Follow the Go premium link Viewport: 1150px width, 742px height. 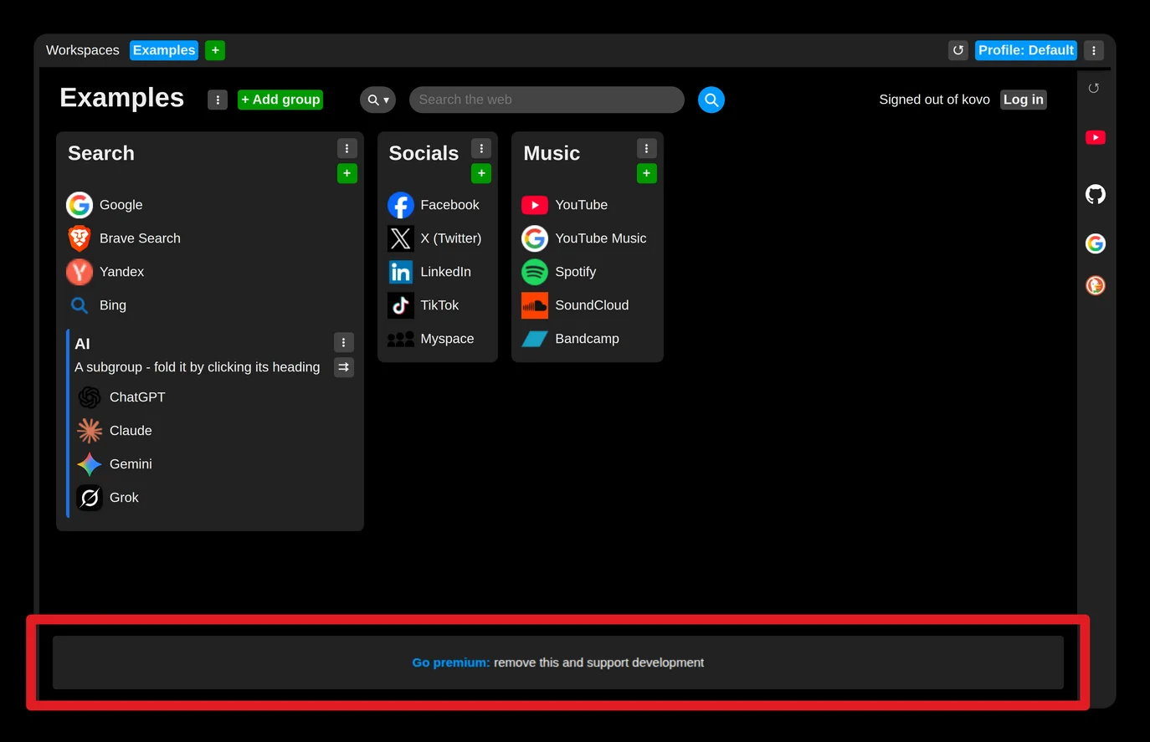pos(450,663)
